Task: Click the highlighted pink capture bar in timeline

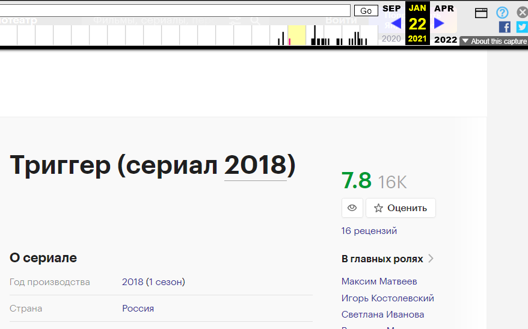Action: [290, 42]
